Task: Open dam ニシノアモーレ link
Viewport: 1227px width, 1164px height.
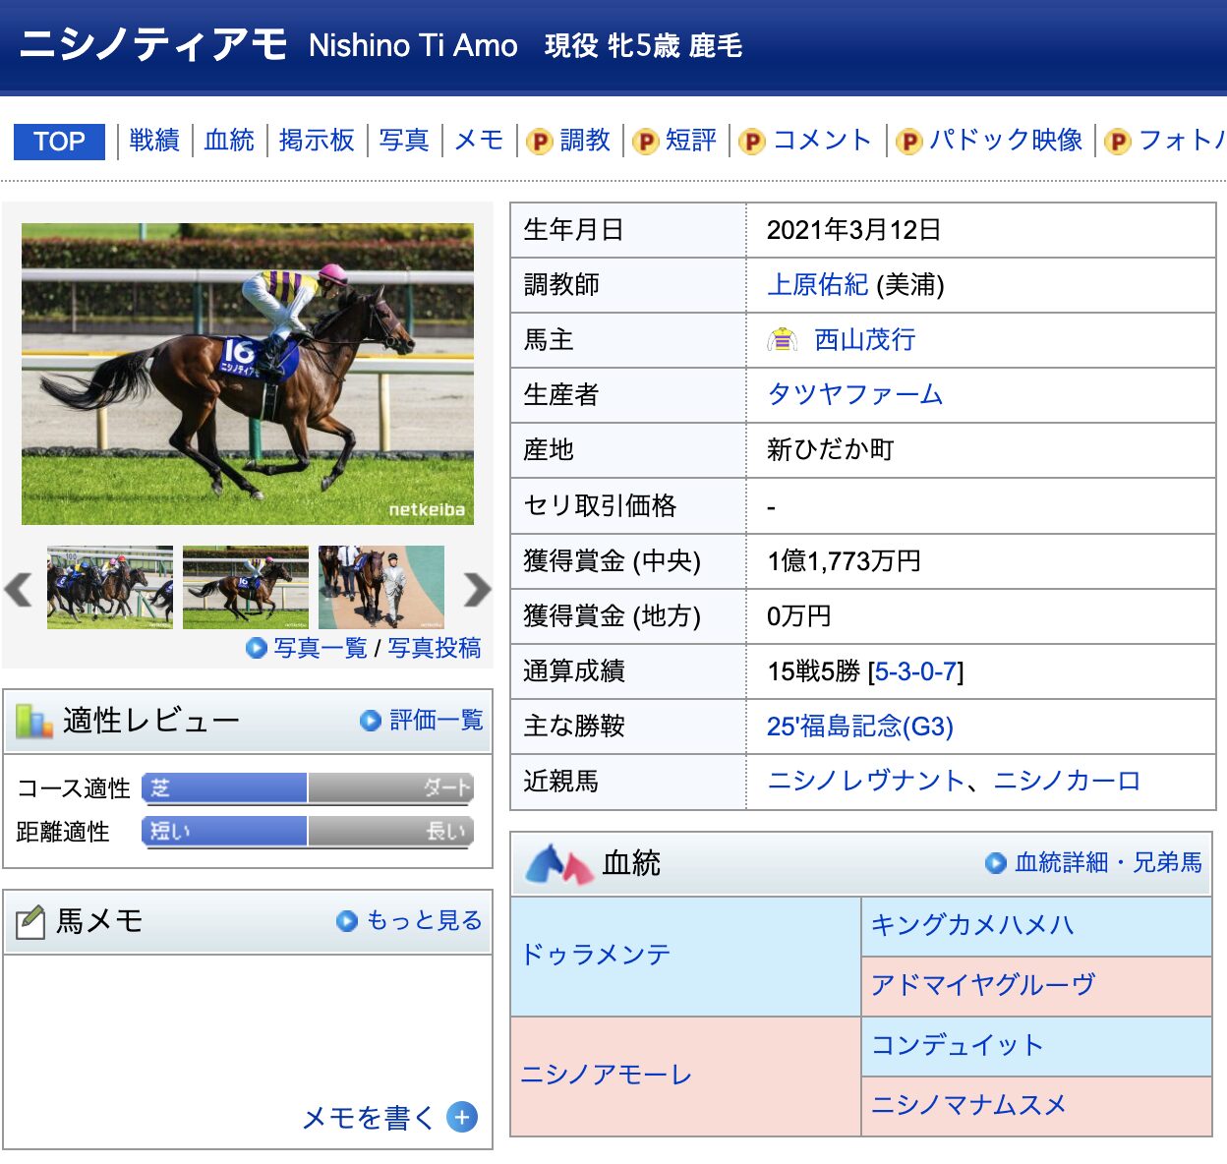Action: click(x=607, y=1076)
